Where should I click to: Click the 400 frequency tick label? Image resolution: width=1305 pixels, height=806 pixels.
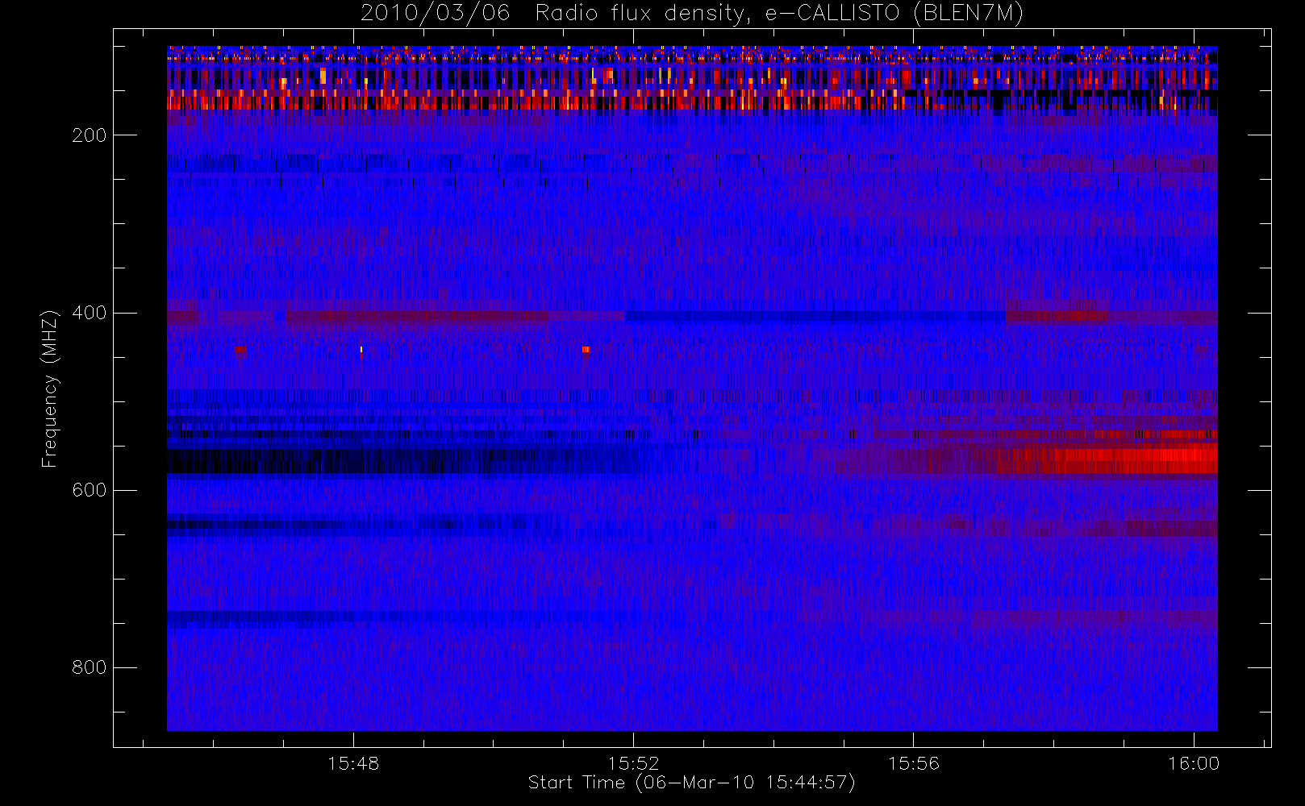(89, 313)
